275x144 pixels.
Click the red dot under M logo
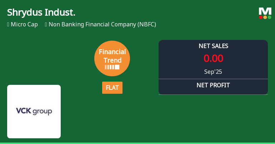pyautogui.click(x=261, y=17)
